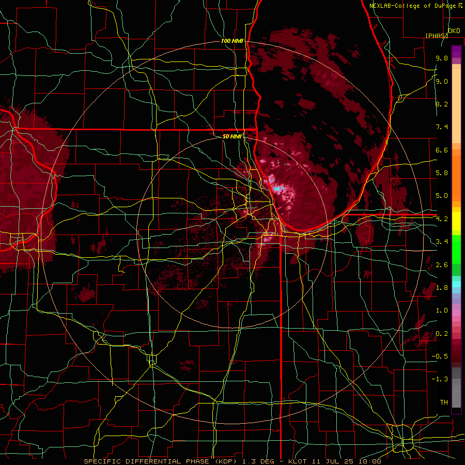This screenshot has height=465, width=465.
Task: Click the 10:00 timestamp in footer
Action: (x=369, y=461)
